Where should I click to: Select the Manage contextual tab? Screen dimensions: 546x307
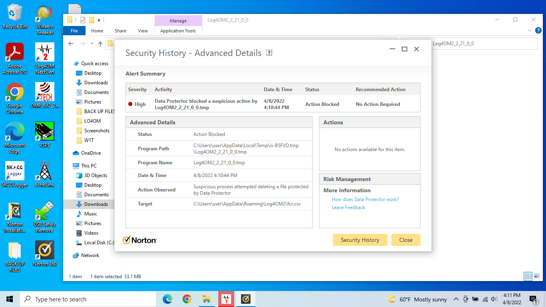tap(178, 21)
